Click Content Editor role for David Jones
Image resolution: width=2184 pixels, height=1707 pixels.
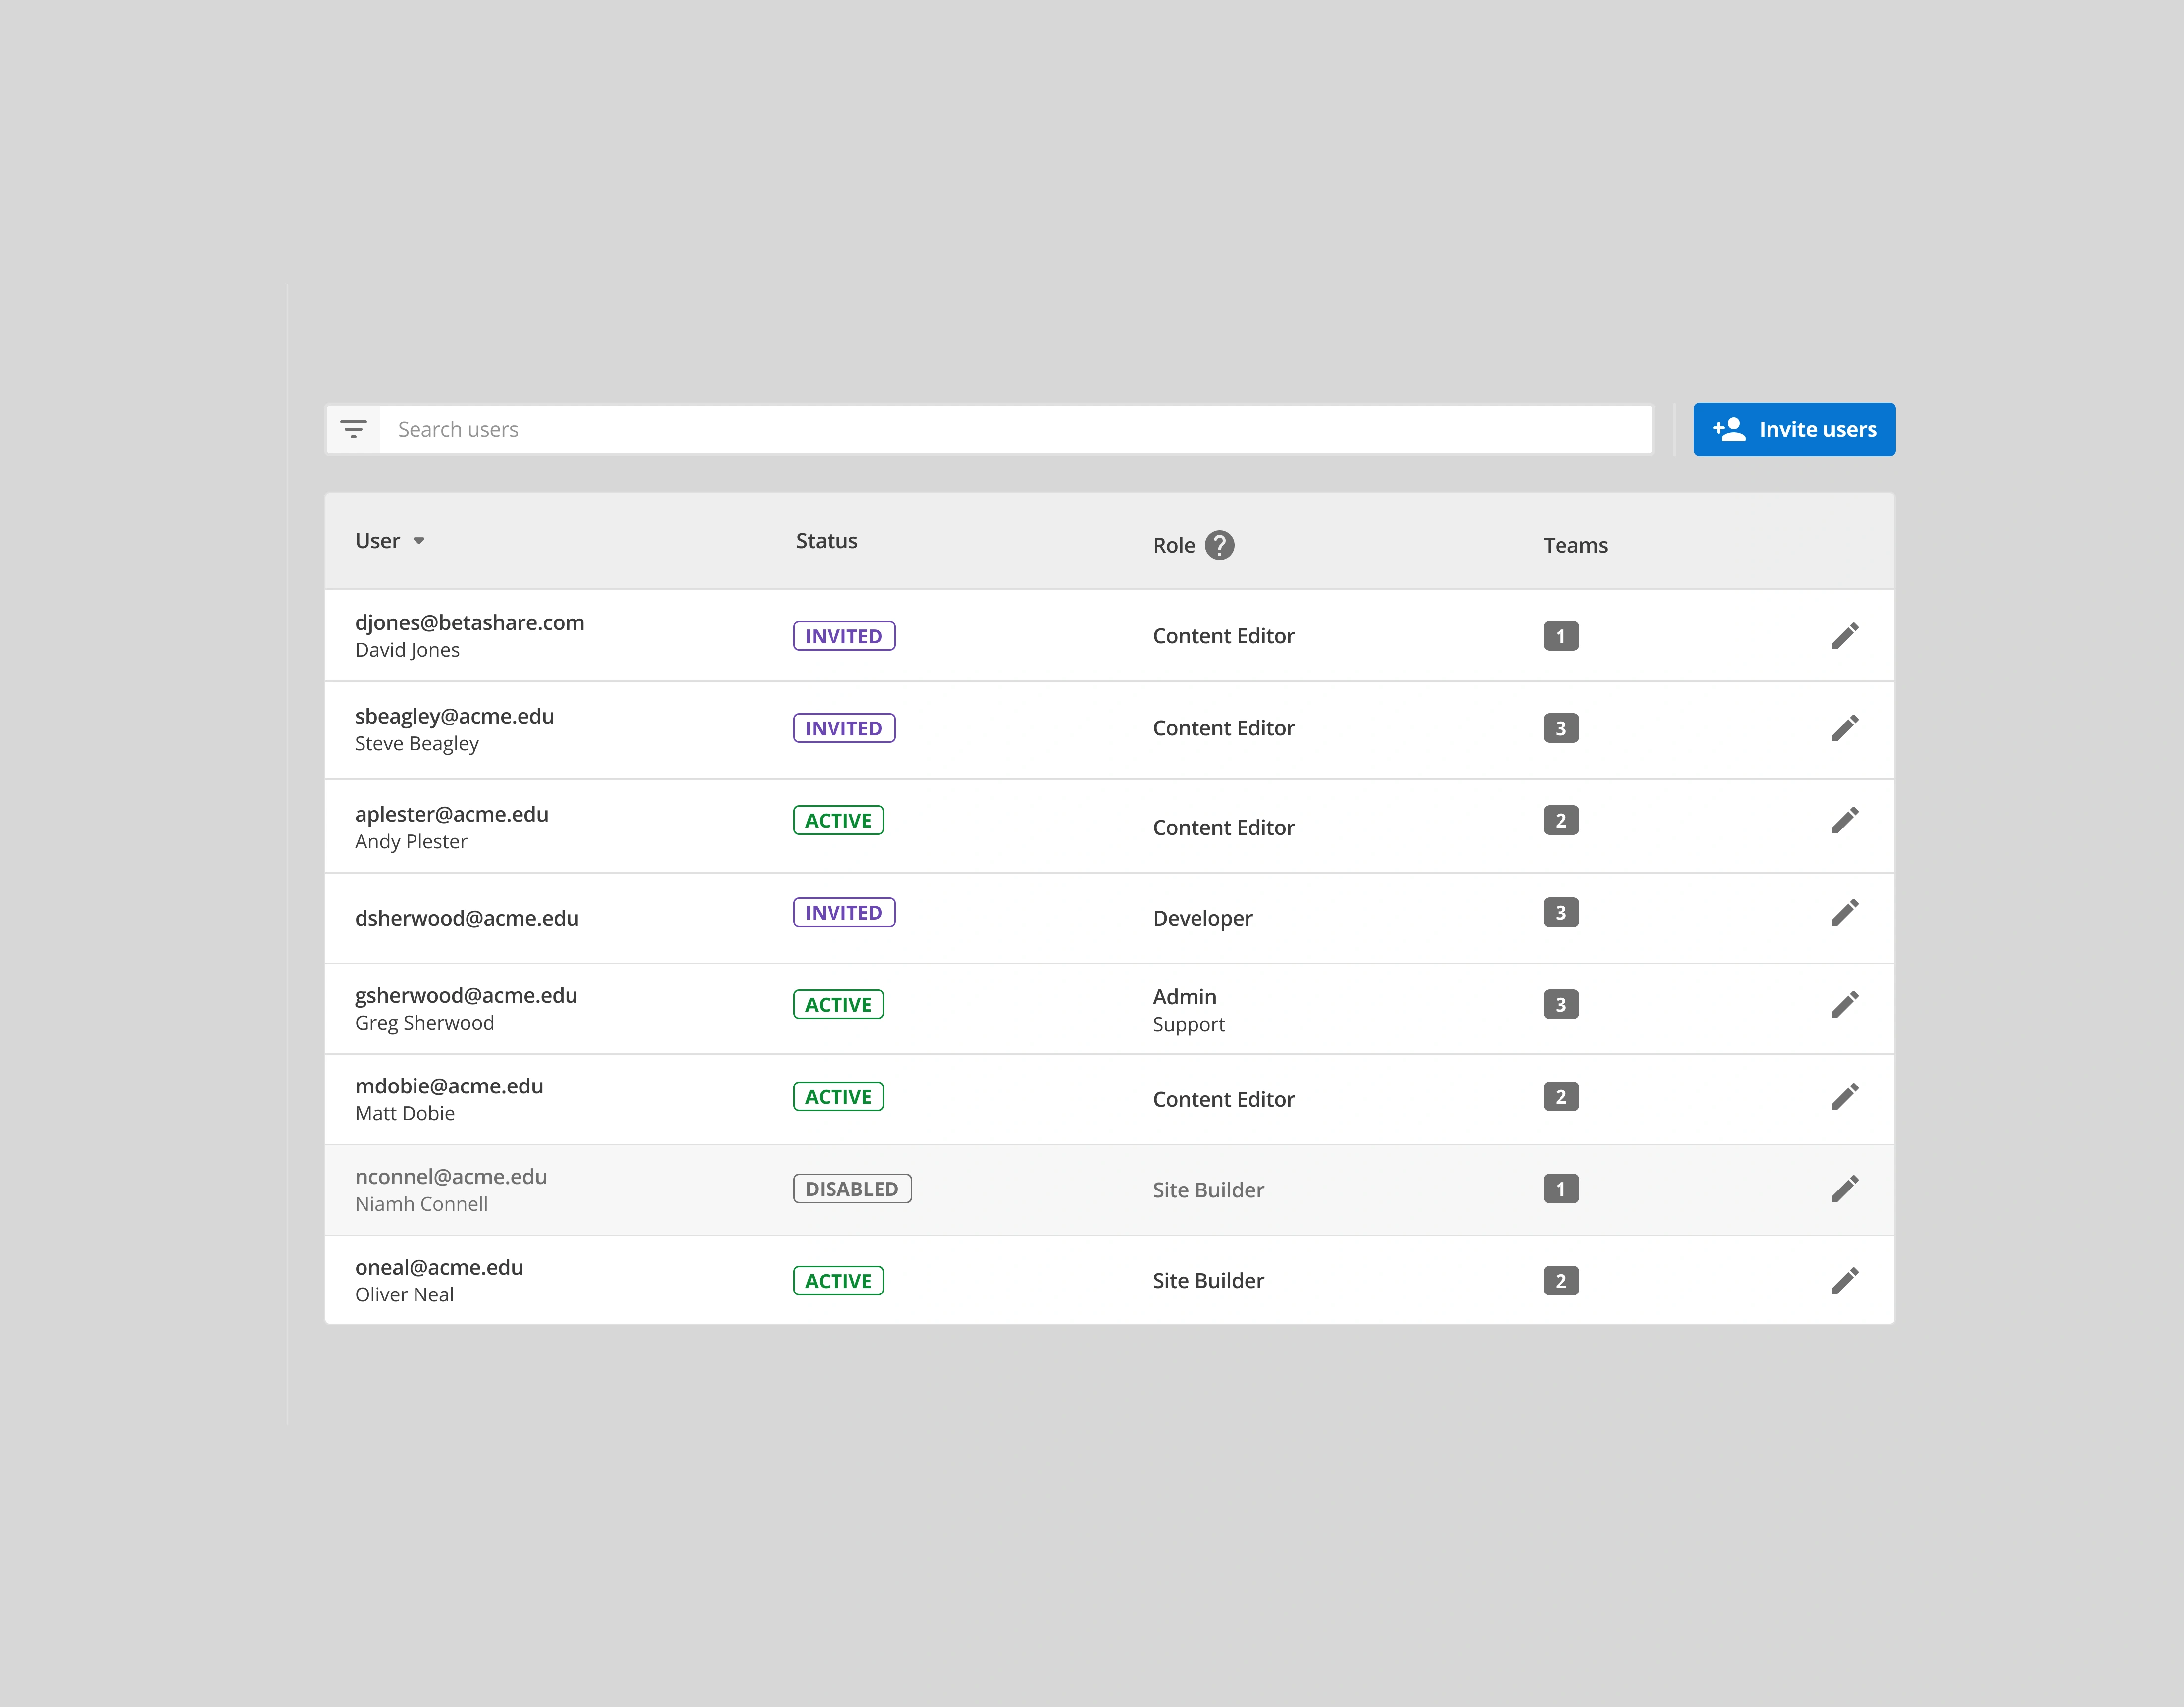click(1224, 636)
